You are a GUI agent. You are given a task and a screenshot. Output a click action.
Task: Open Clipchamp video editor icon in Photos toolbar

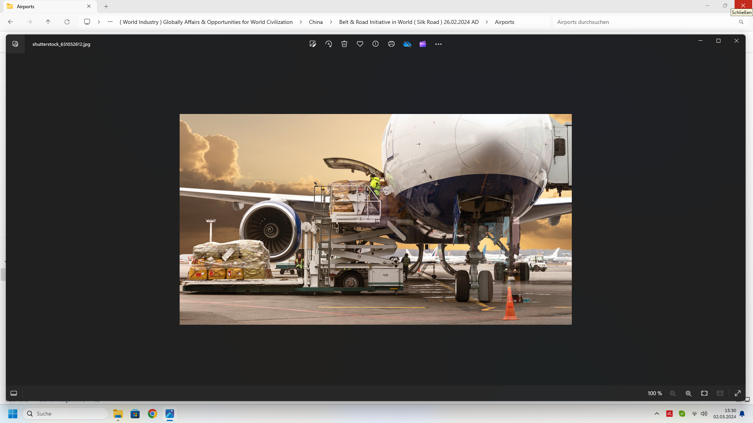[423, 44]
